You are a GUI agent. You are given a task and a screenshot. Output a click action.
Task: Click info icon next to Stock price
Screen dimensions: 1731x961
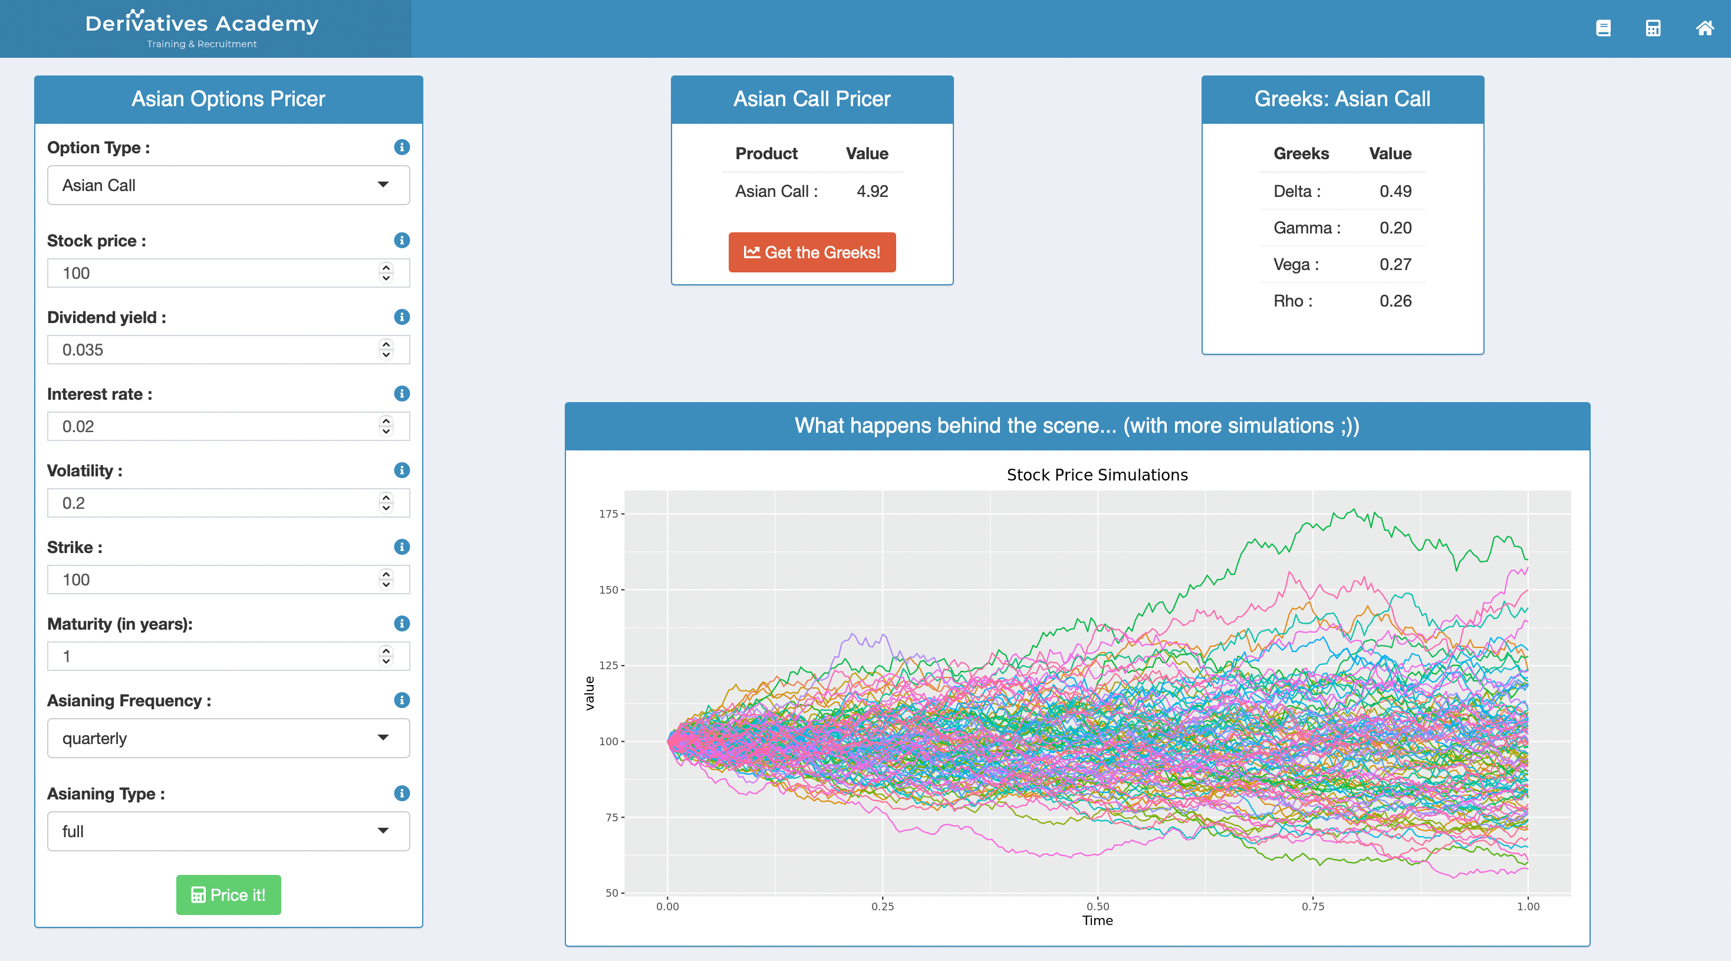402,241
